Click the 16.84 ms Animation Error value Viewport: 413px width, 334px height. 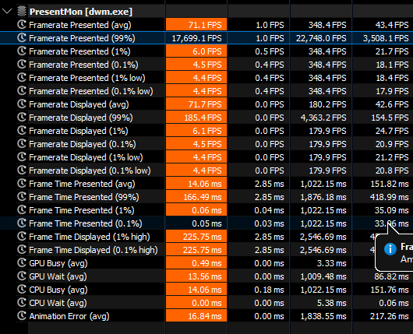click(205, 316)
